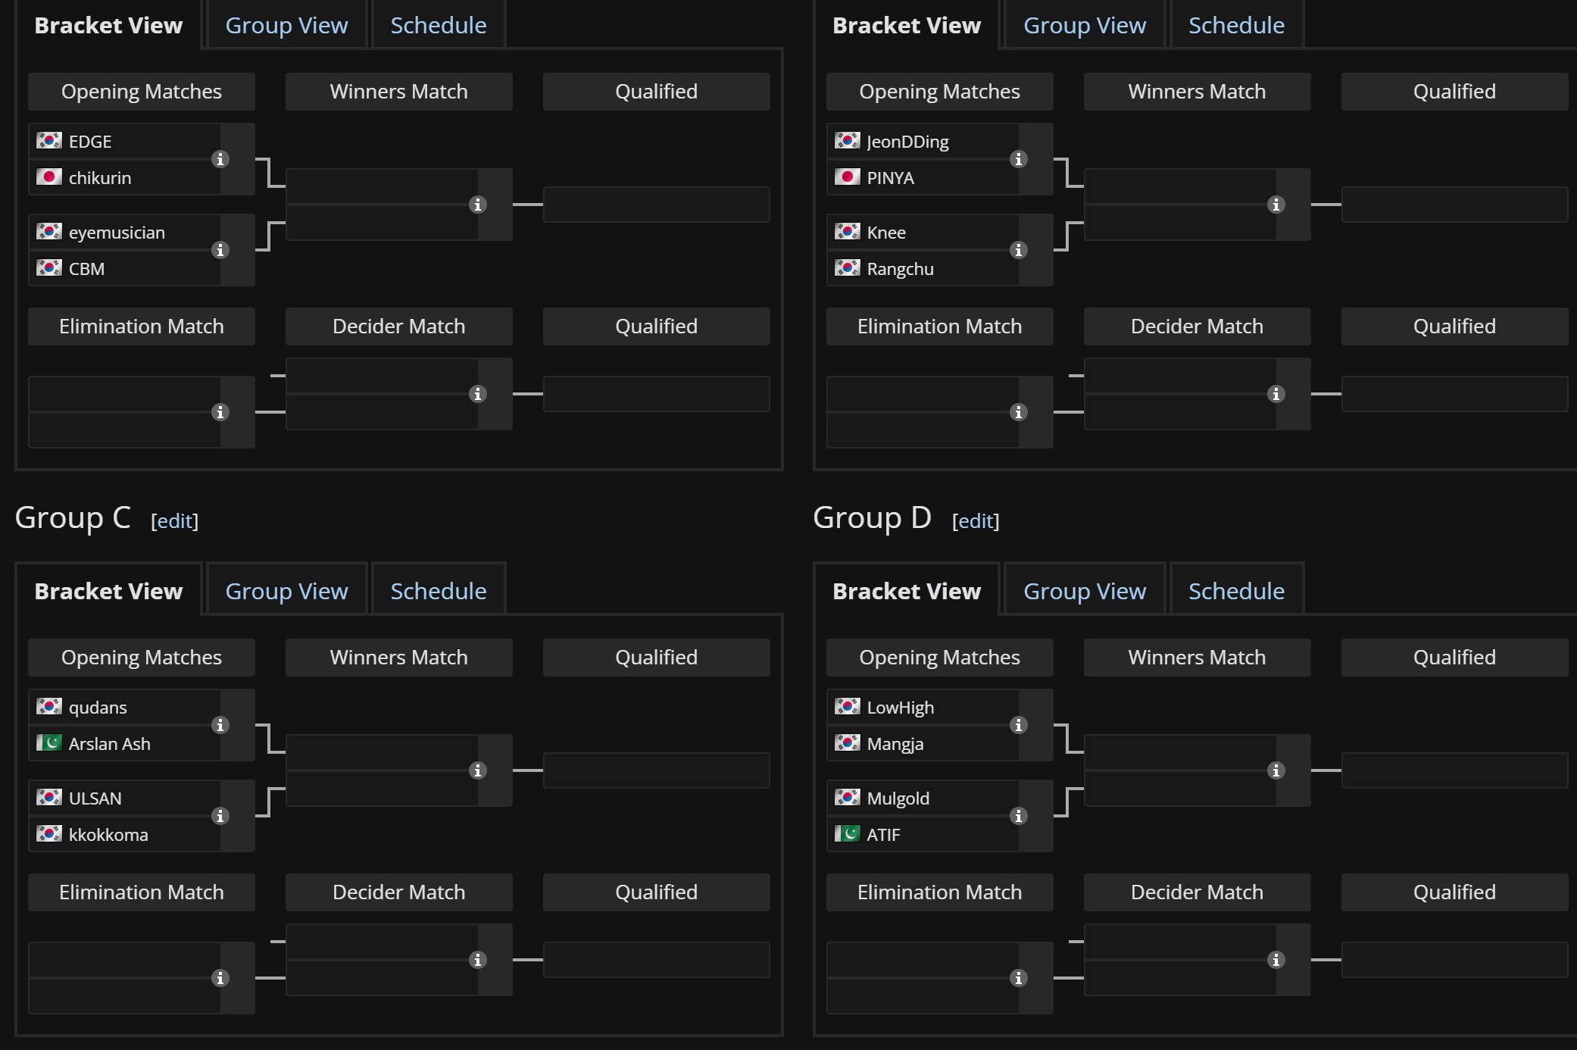Viewport: 1577px width, 1050px height.
Task: Click empty Qualified slot in Group C winners
Action: [656, 770]
